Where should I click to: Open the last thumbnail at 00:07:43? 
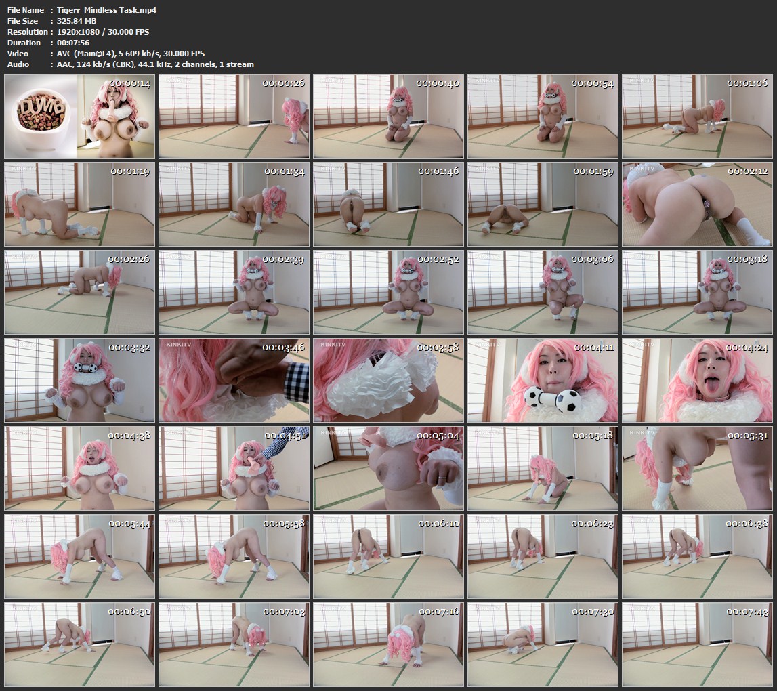coord(698,644)
